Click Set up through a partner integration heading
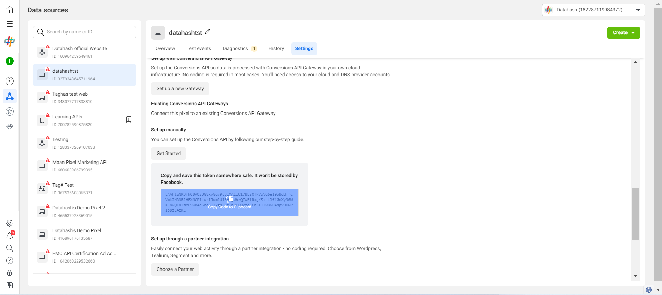Screen dimensions: 662x295 pos(190,239)
